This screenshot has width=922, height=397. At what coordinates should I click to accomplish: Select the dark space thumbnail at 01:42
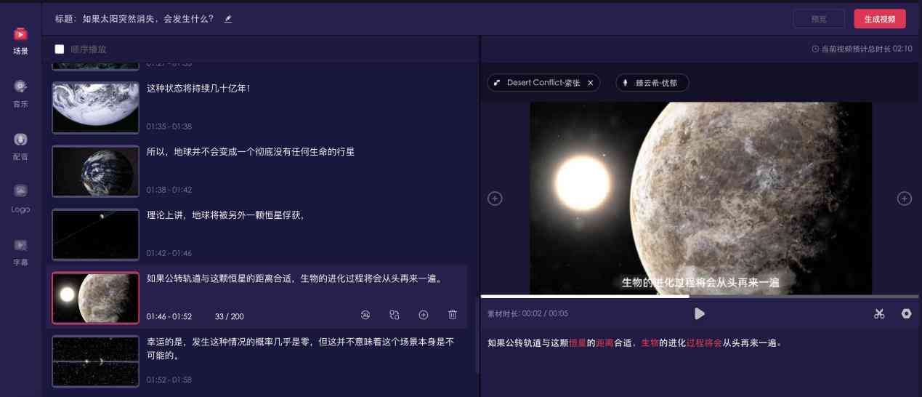(95, 234)
